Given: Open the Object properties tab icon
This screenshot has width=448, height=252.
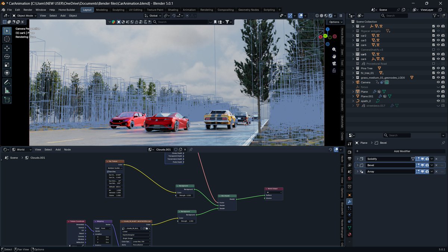Looking at the screenshot, I should [x=349, y=195].
